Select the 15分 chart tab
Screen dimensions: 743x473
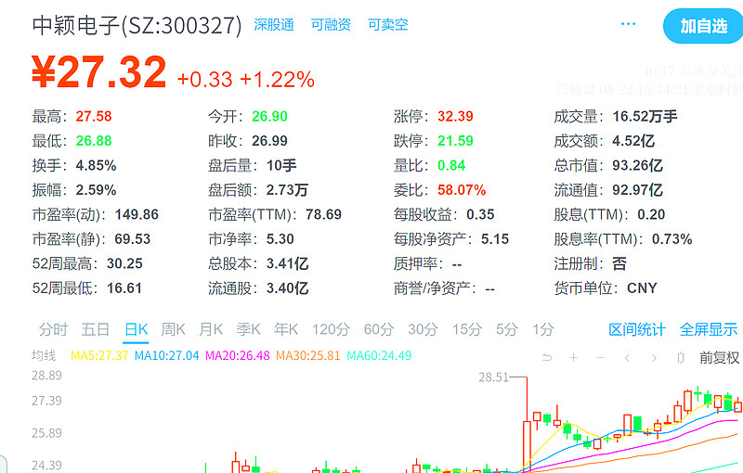point(467,329)
